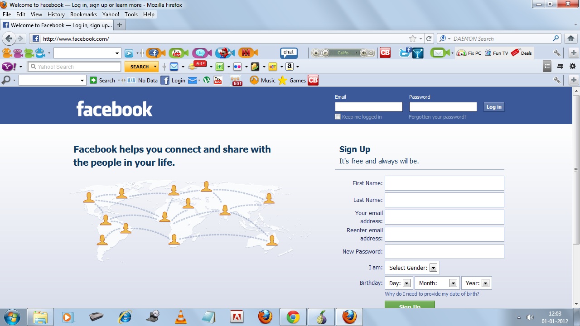Open the Games star shortcut
Viewport: 580px width, 326px height.
tap(292, 80)
